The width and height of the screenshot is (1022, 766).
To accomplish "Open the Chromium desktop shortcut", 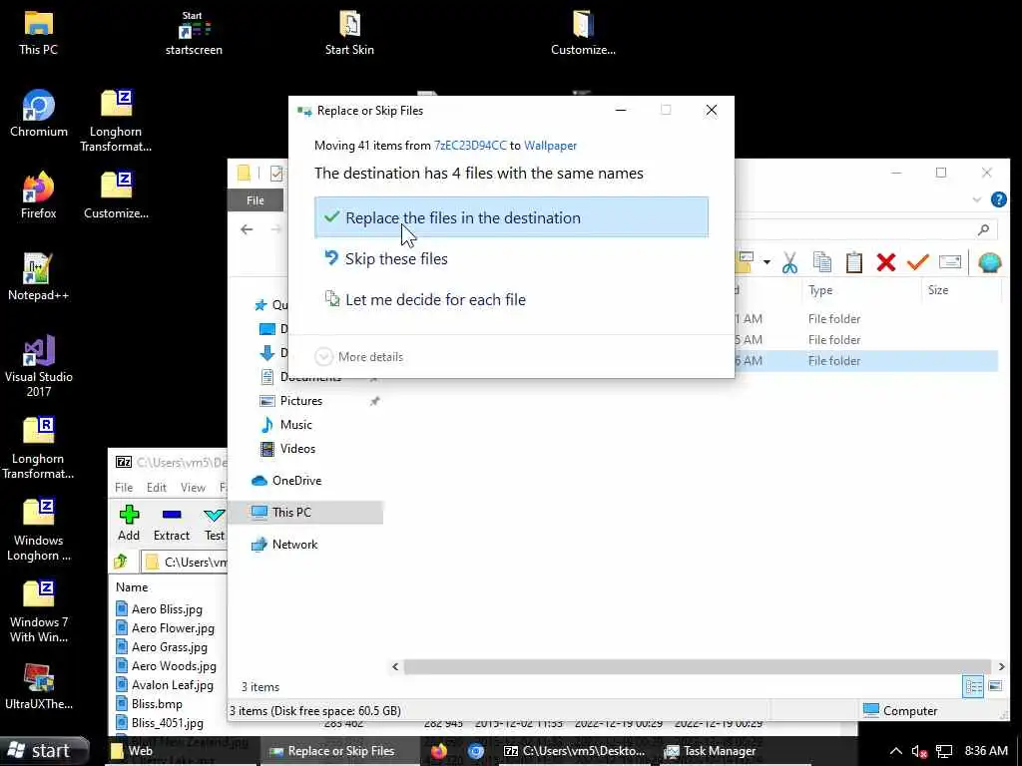I will (x=39, y=114).
